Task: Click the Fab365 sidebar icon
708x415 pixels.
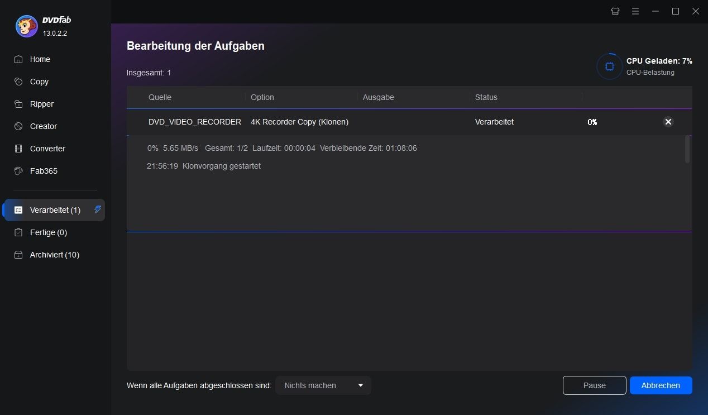Action: tap(18, 171)
